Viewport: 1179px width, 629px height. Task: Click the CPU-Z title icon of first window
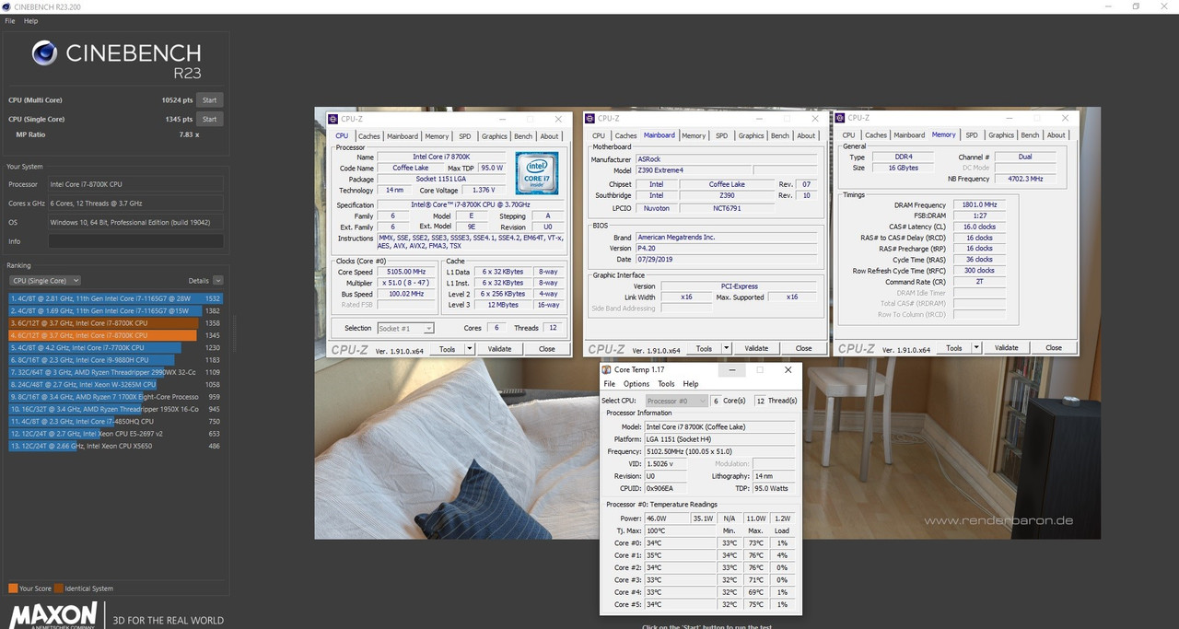[333, 119]
